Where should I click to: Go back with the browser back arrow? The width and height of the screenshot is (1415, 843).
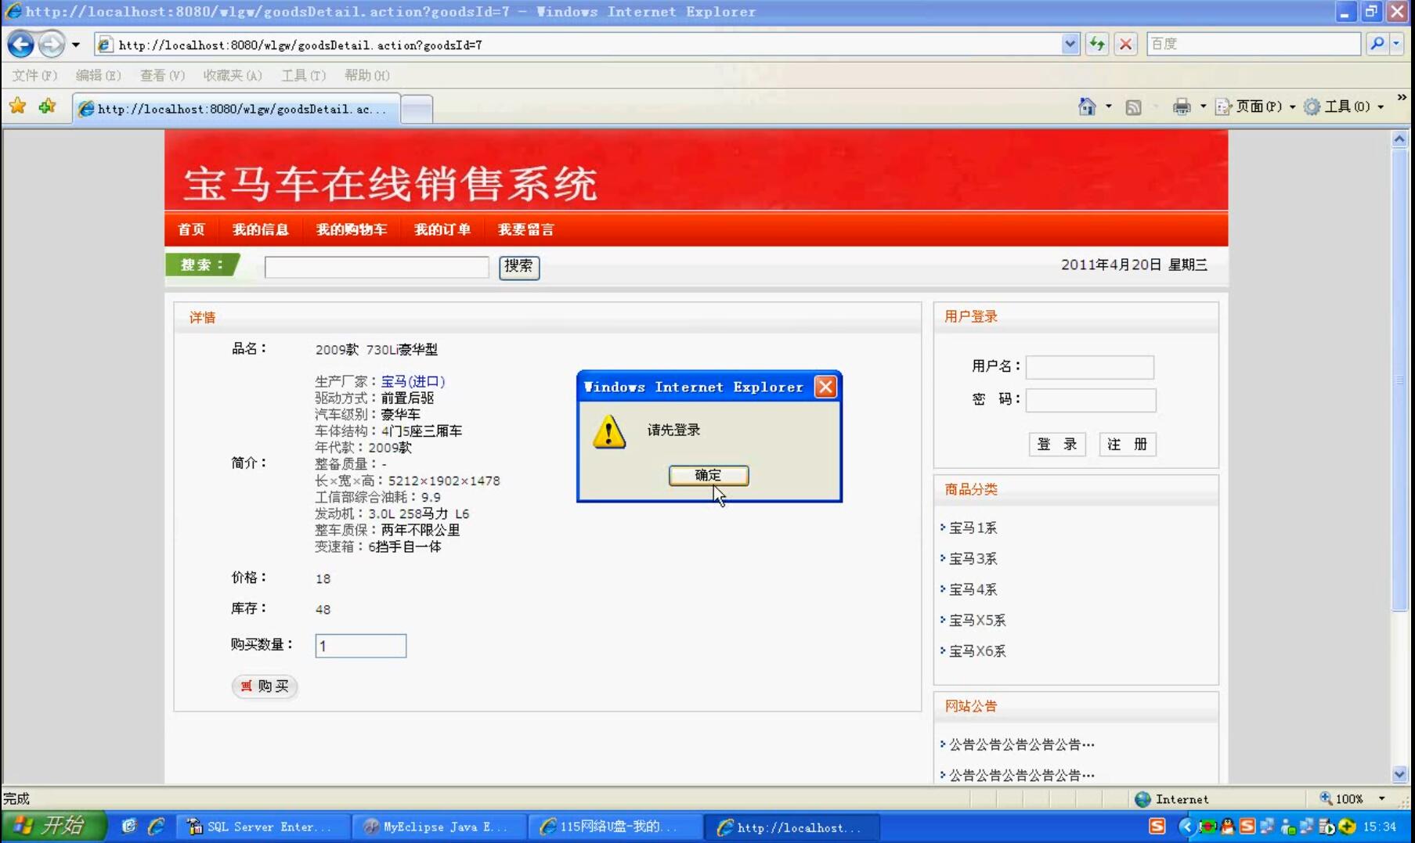pos(21,45)
